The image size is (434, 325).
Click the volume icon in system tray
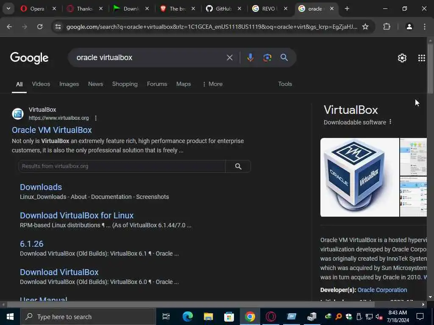(379, 317)
